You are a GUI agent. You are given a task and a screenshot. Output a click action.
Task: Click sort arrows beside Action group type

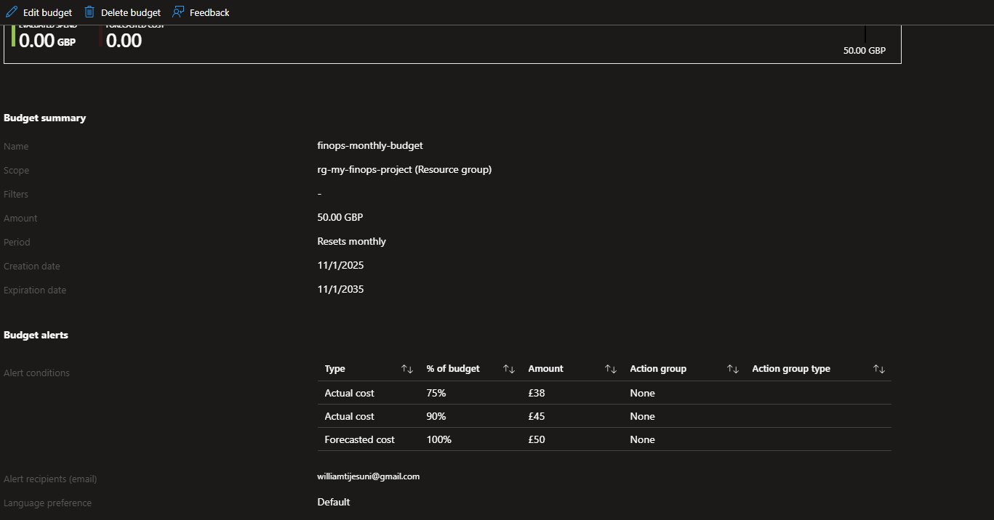(x=879, y=369)
